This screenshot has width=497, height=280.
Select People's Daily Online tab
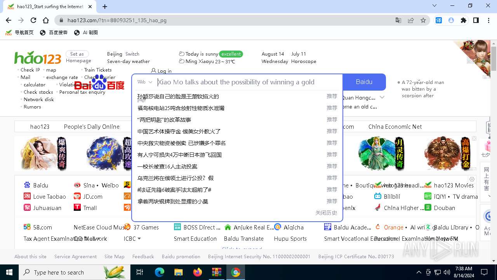(92, 127)
